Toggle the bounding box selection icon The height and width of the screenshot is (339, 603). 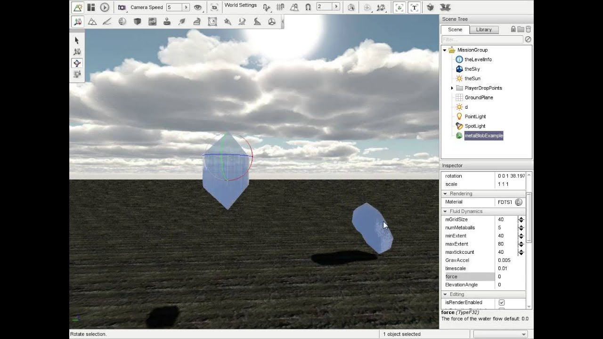pos(351,7)
